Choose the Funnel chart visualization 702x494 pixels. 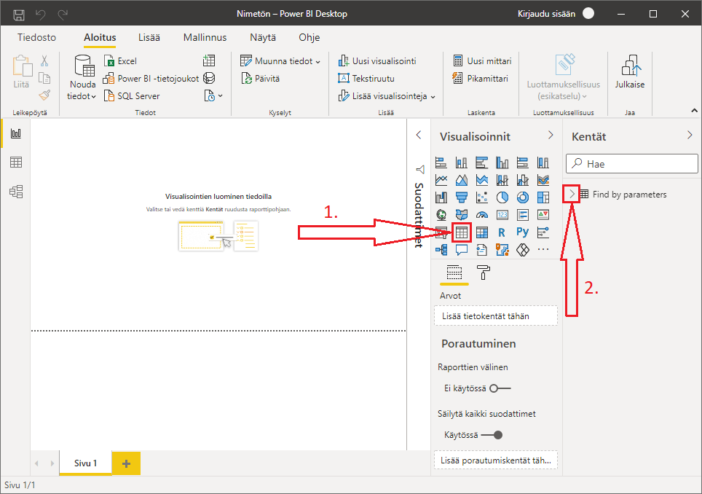[x=461, y=197]
